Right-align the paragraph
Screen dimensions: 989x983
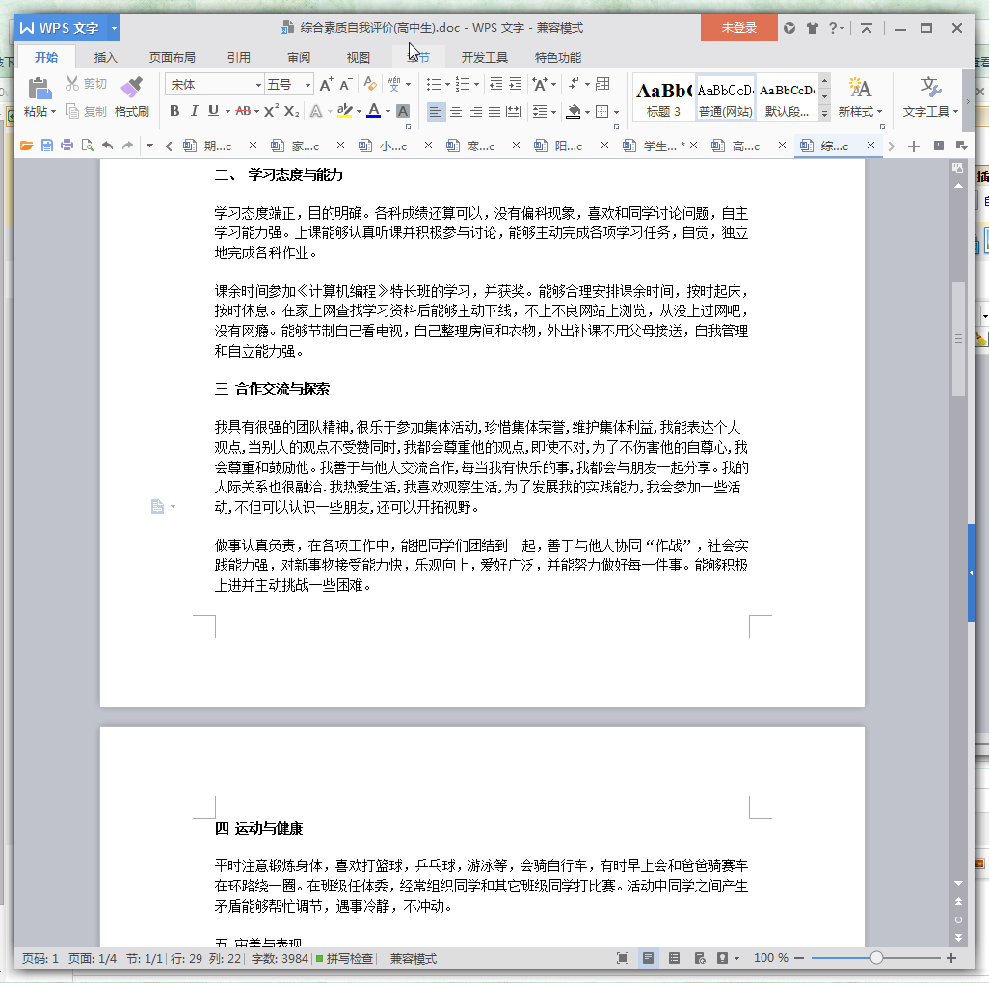[476, 112]
